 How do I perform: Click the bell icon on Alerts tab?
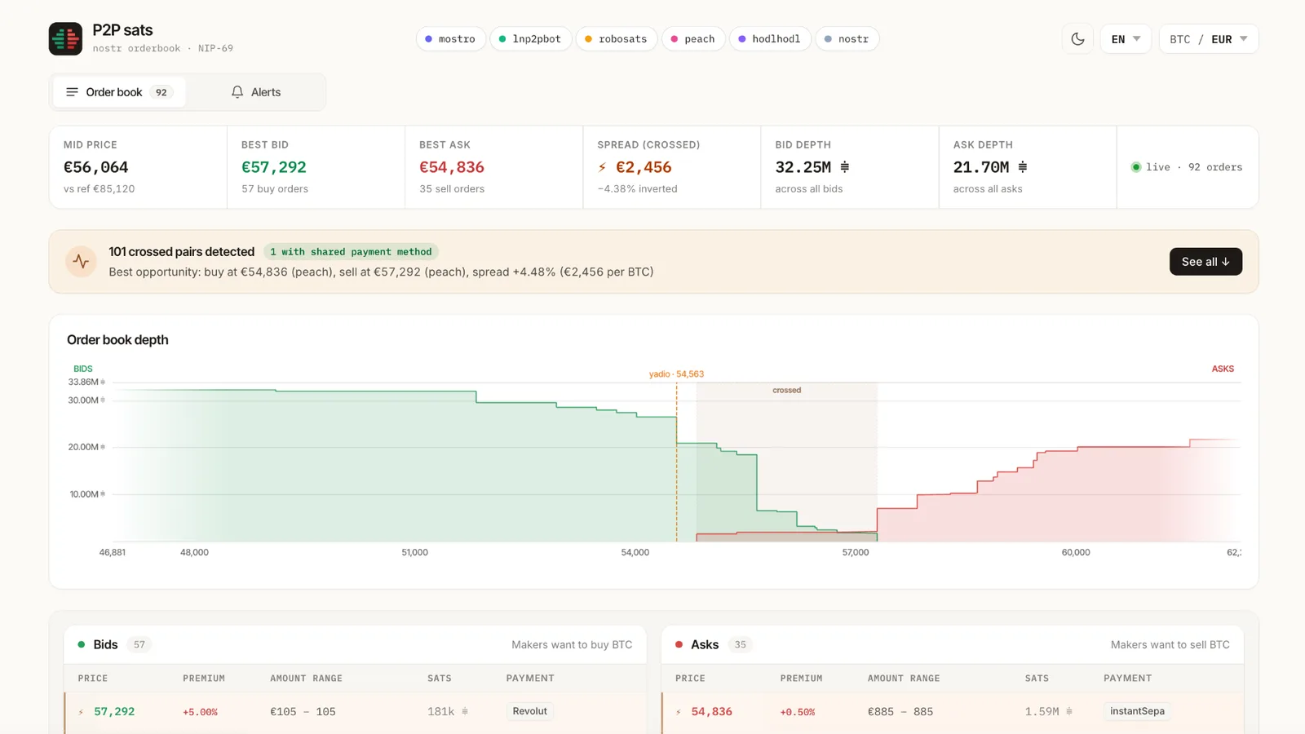237,92
